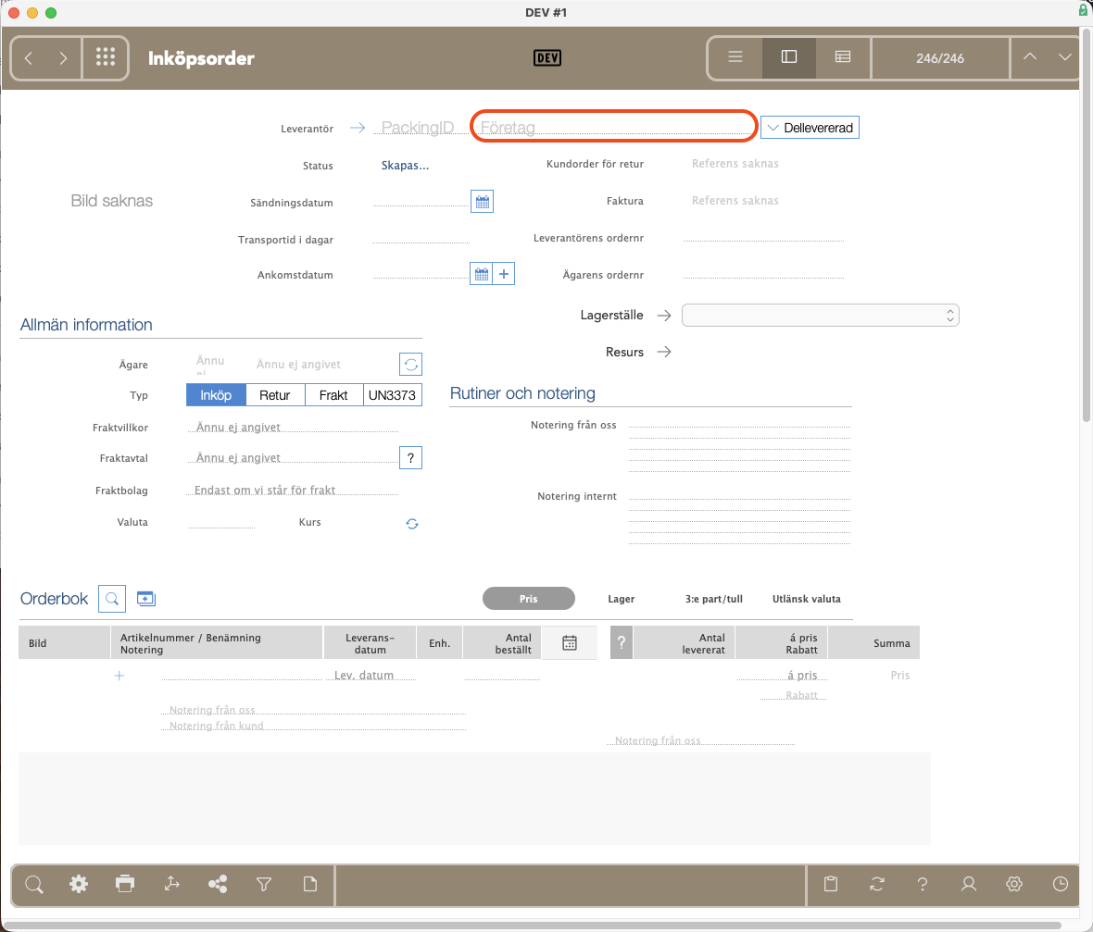Viewport: 1093px width, 932px height.
Task: Click the á pris order line field
Action: (782, 675)
